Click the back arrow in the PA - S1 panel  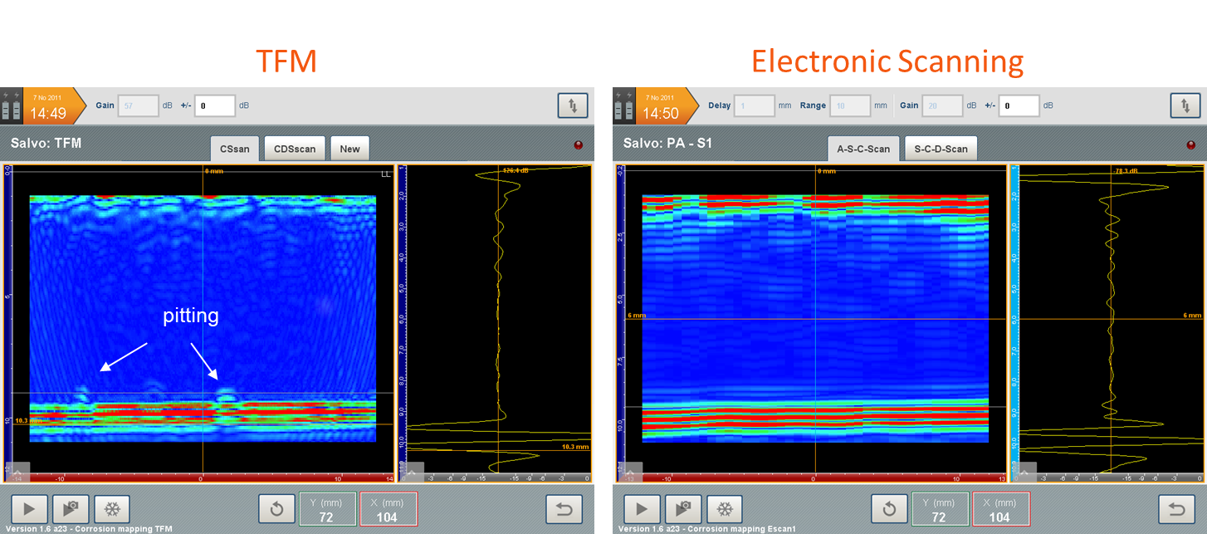pyautogui.click(x=1176, y=509)
